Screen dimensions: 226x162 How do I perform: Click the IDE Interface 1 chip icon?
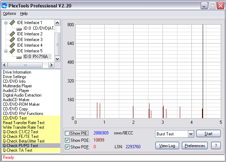12,23
